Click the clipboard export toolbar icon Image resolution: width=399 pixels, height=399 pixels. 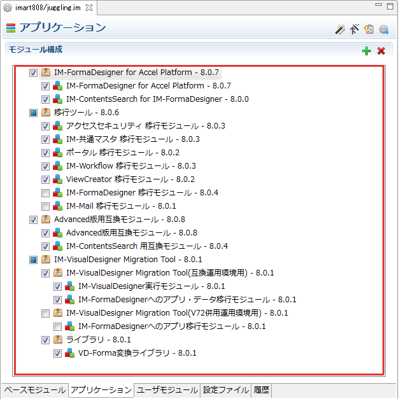point(368,29)
